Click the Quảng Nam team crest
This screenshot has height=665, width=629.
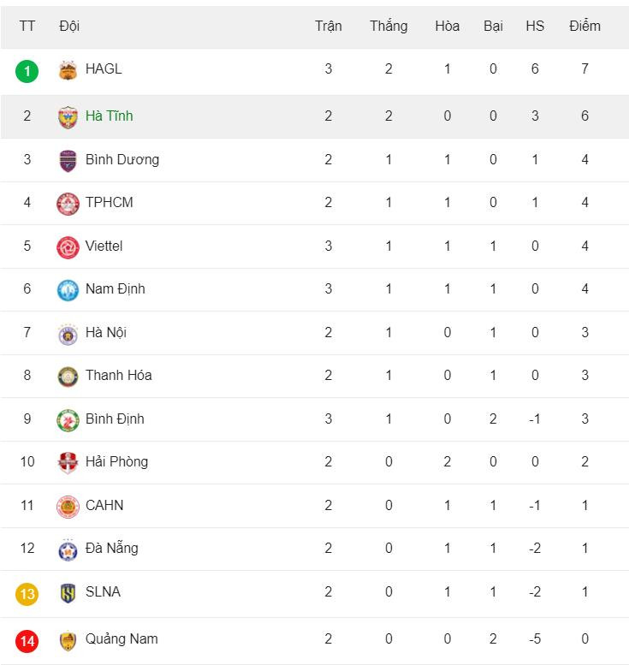[68, 640]
